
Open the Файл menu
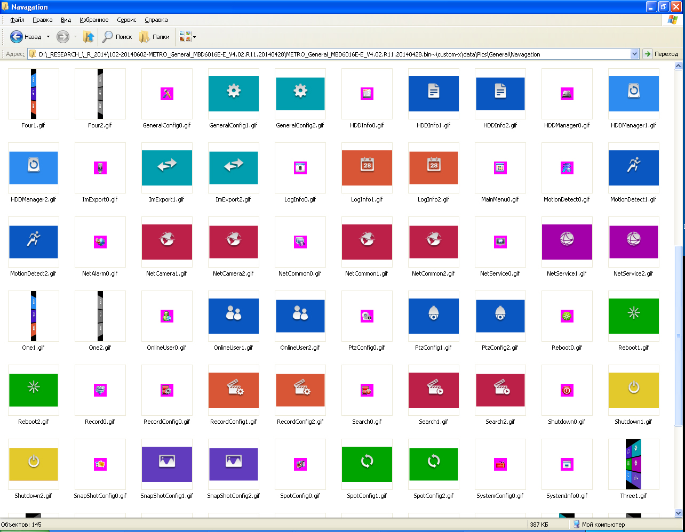(x=17, y=20)
